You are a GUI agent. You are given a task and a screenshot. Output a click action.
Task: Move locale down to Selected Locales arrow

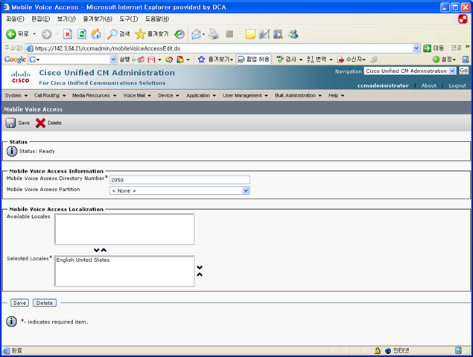point(97,250)
